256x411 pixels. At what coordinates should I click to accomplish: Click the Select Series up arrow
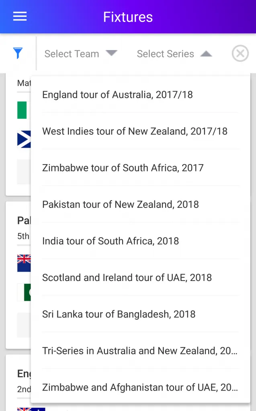206,53
